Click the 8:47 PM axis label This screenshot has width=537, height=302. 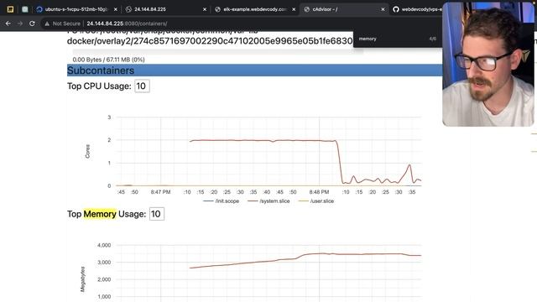(x=160, y=192)
